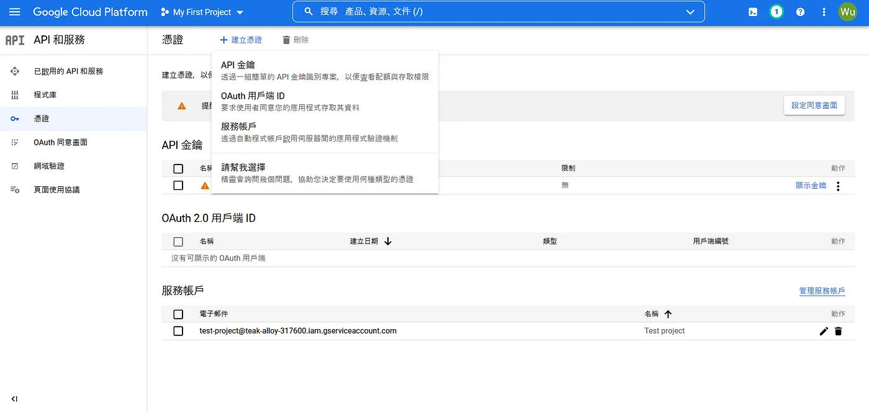Screen dimensions: 869x413
Task: Open 頁面使用協議 in the sidebar
Action: (73, 189)
